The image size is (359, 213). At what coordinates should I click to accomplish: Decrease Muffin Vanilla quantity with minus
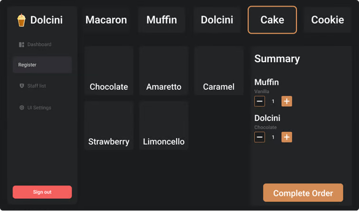259,101
